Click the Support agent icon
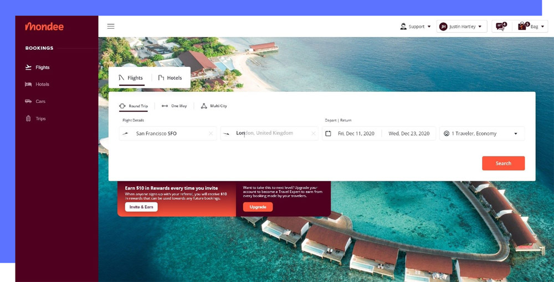The height and width of the screenshot is (282, 554). pyautogui.click(x=403, y=27)
